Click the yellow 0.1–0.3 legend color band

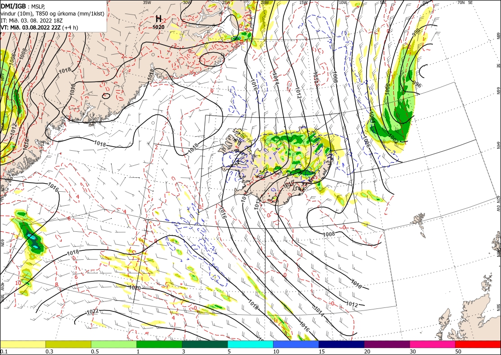click(23, 344)
